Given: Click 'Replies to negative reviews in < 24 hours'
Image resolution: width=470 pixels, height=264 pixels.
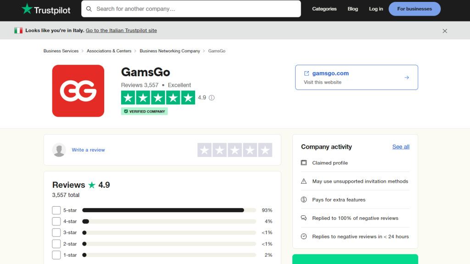Looking at the screenshot, I should point(360,236).
